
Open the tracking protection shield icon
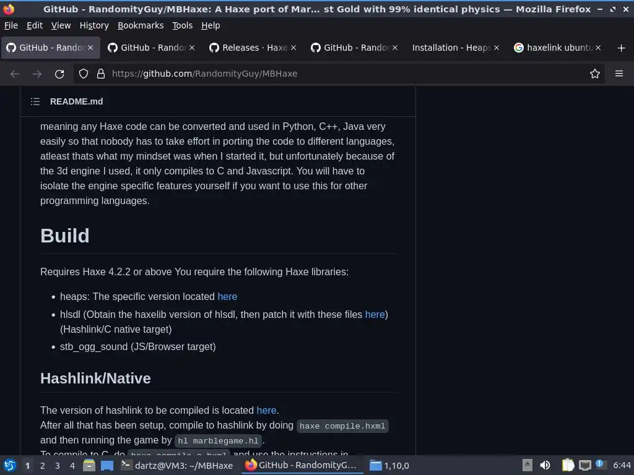(84, 74)
